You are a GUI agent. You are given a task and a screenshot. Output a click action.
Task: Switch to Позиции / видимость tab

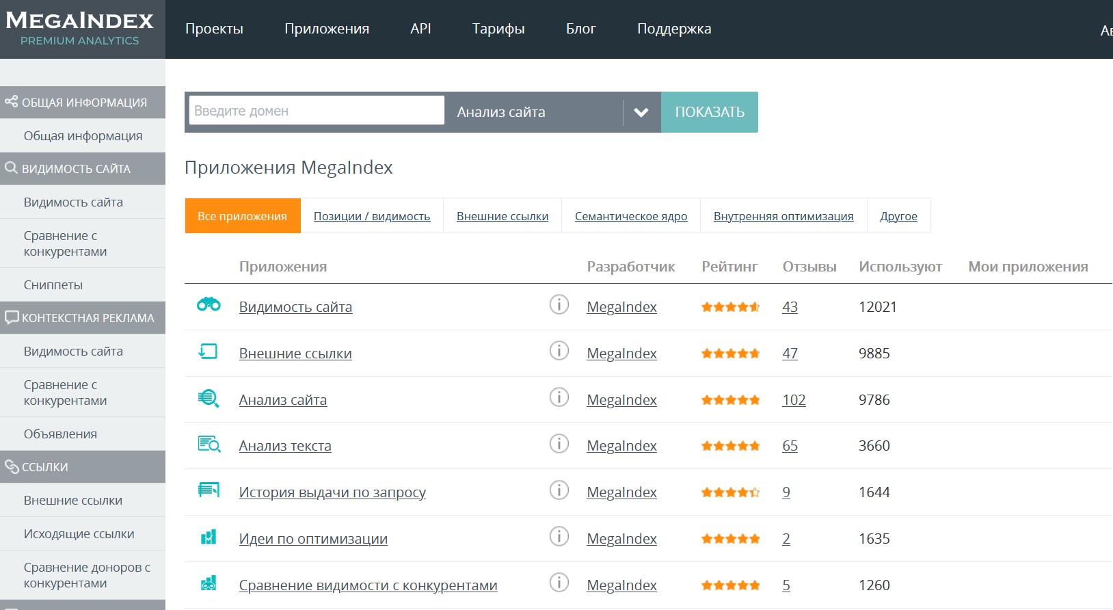coord(372,216)
